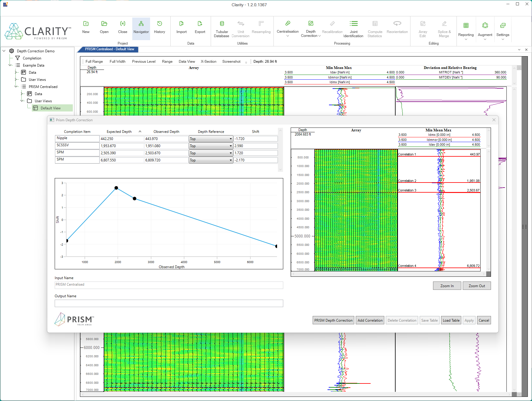Click the Zoom Out button
The height and width of the screenshot is (401, 532).
[477, 286]
